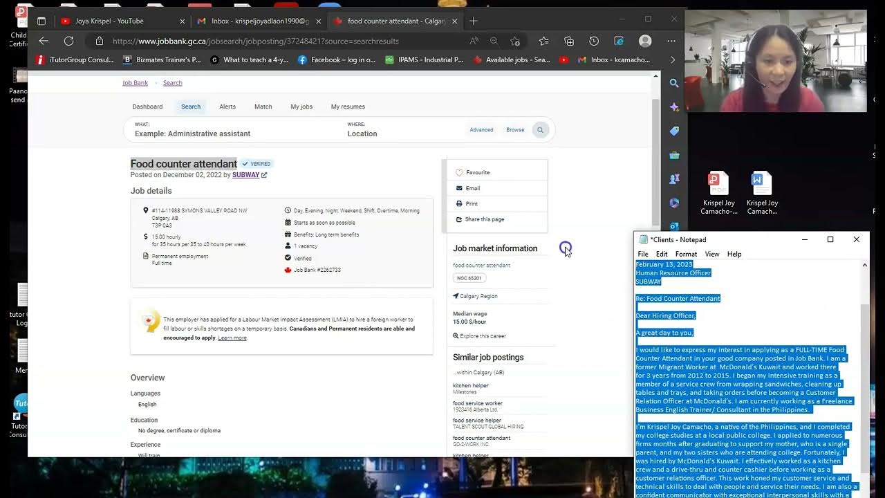Viewport: 885px width, 498px height.
Task: Open browser History icon
Action: click(594, 41)
